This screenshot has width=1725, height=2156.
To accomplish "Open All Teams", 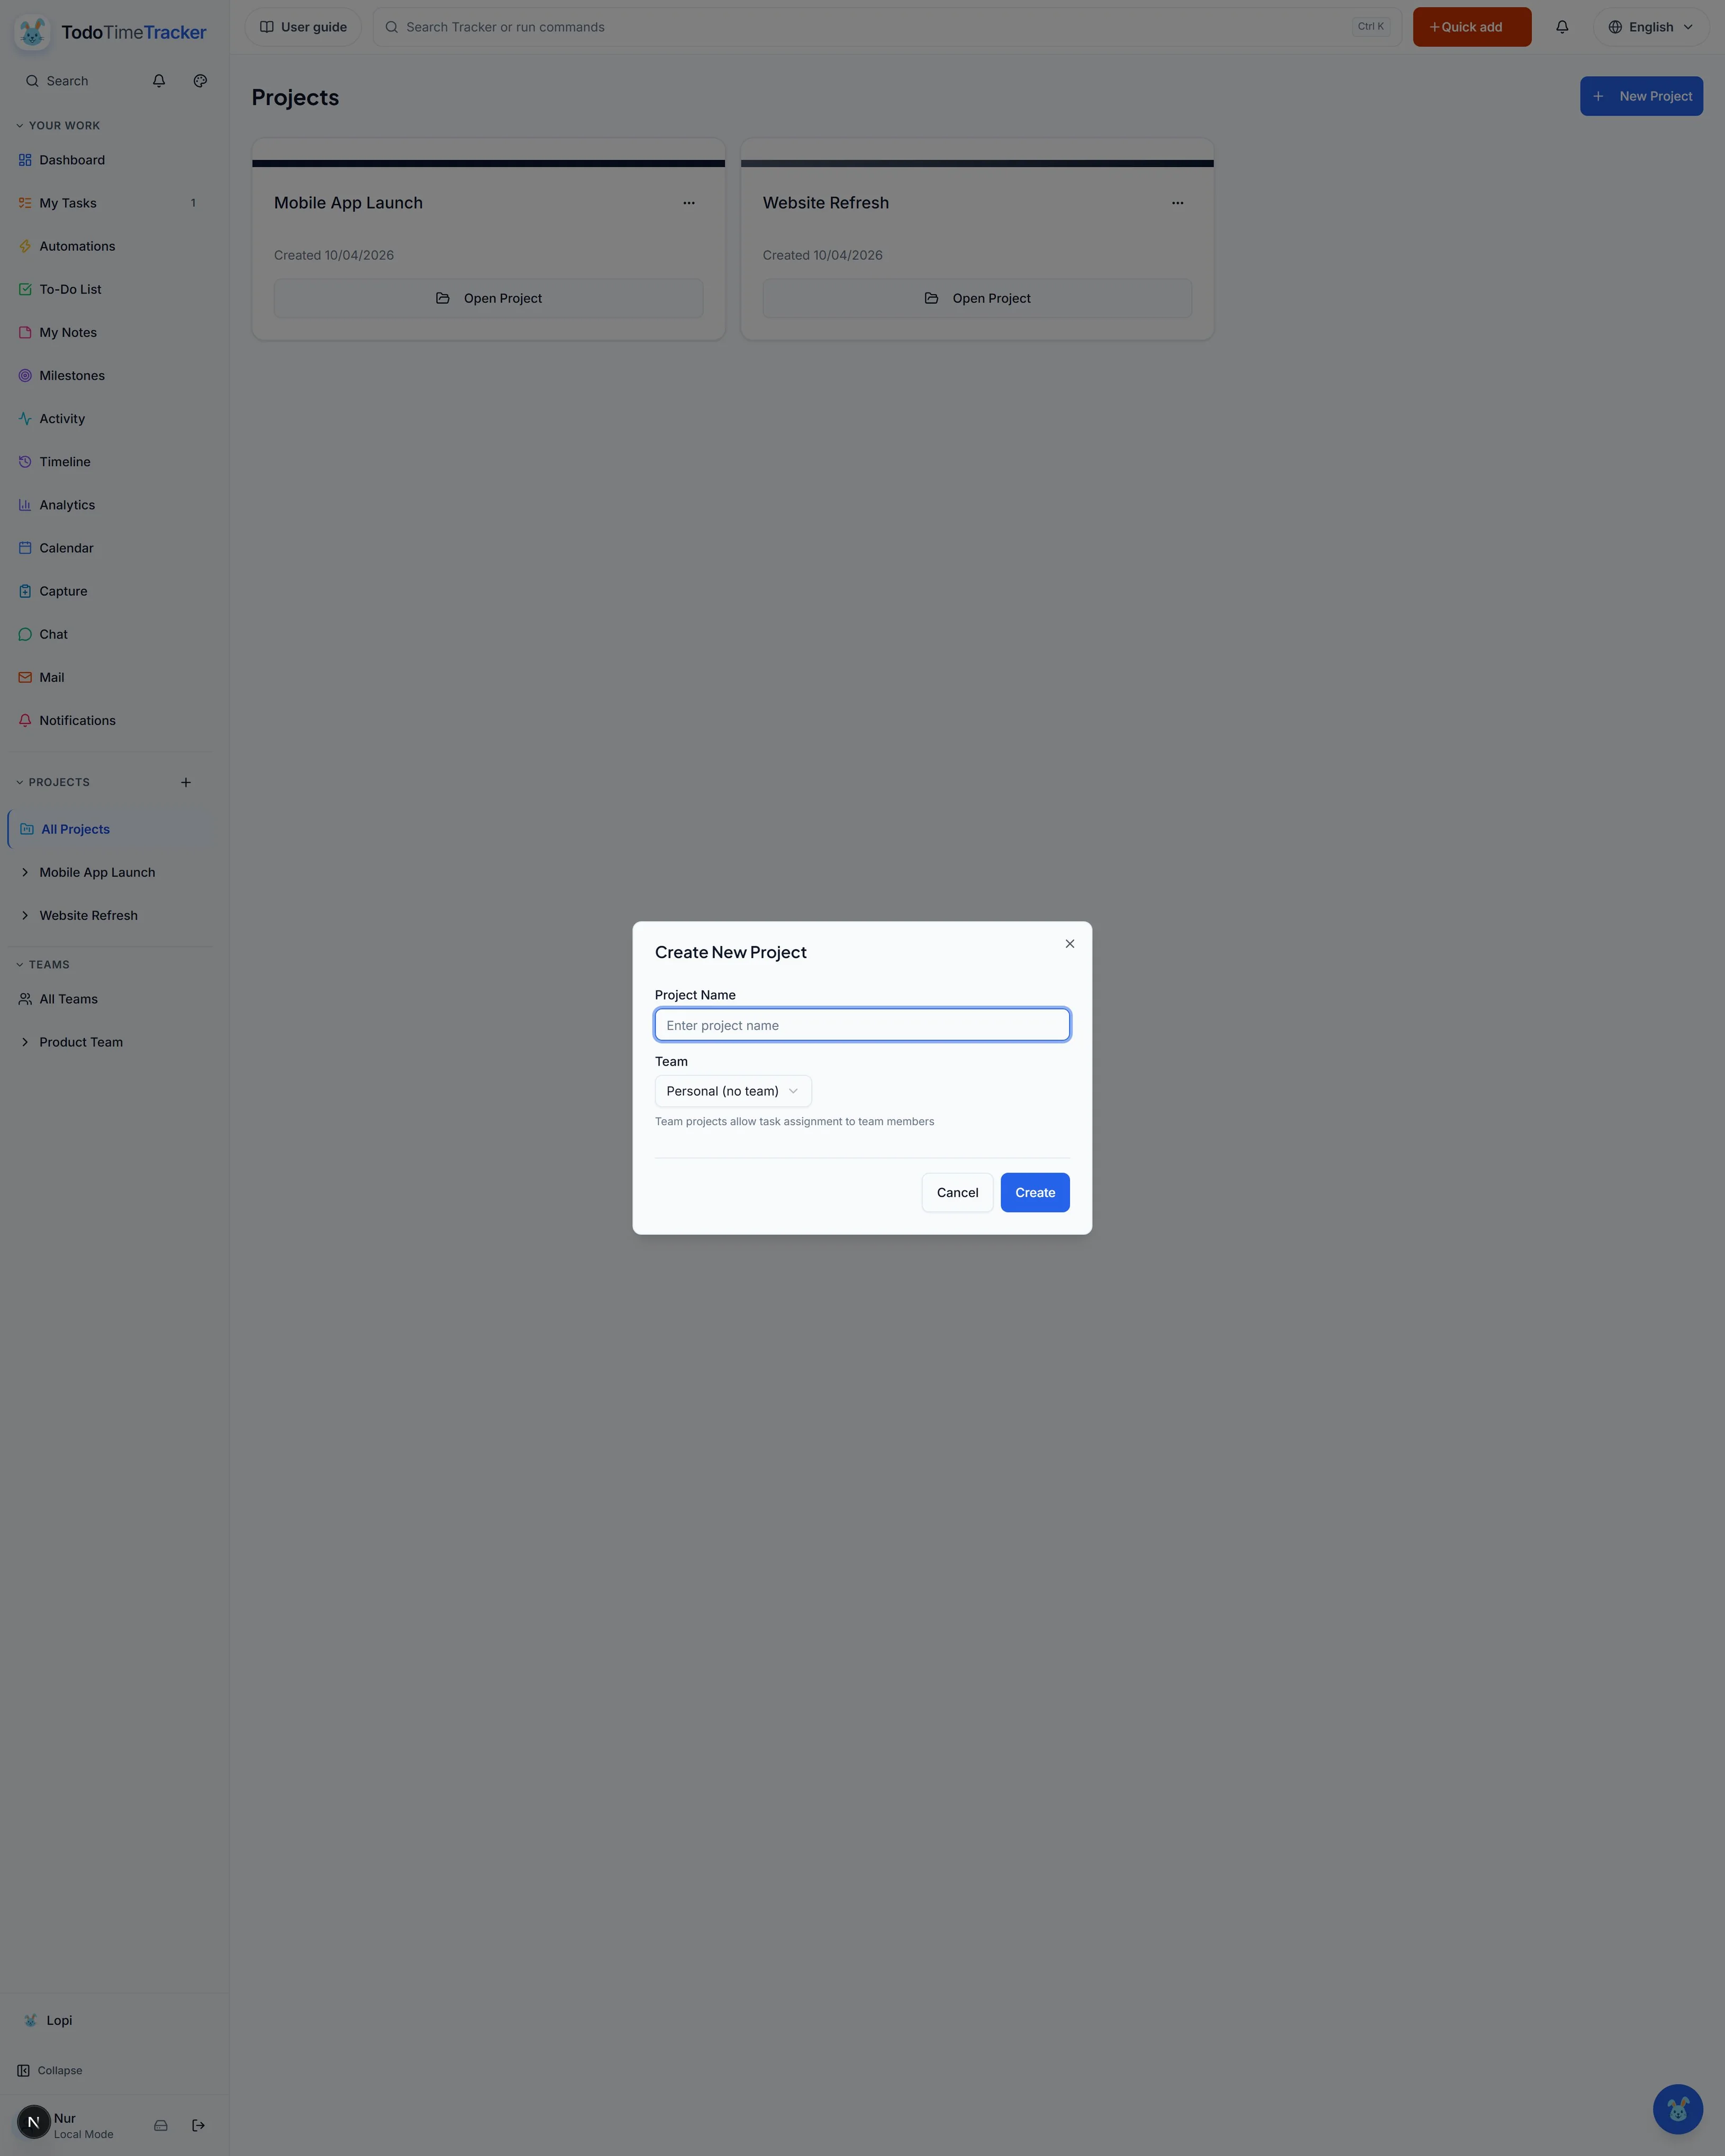I will [110, 999].
